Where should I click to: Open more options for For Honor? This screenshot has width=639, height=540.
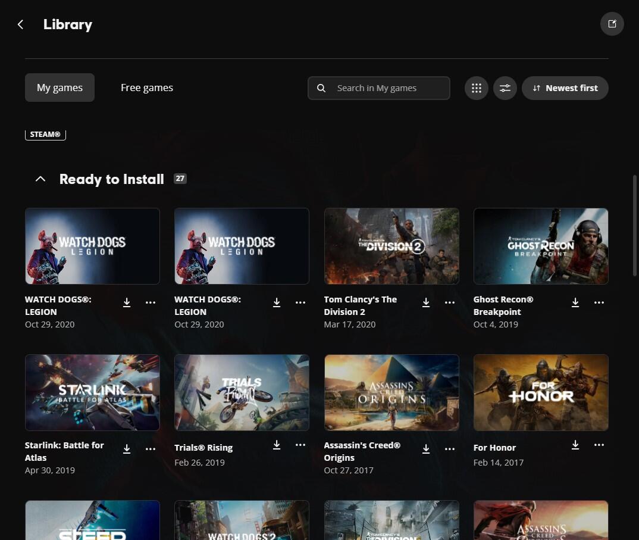click(599, 445)
